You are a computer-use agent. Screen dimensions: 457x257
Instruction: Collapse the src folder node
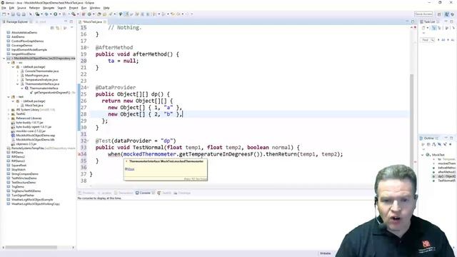tap(9, 63)
